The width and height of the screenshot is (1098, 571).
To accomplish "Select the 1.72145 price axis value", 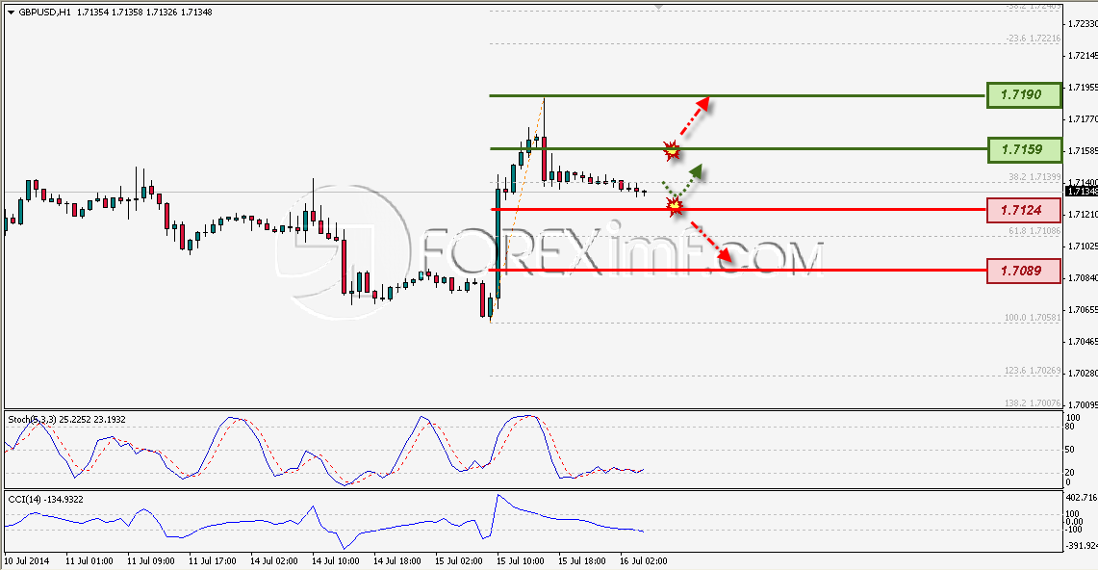I will pyautogui.click(x=1082, y=55).
